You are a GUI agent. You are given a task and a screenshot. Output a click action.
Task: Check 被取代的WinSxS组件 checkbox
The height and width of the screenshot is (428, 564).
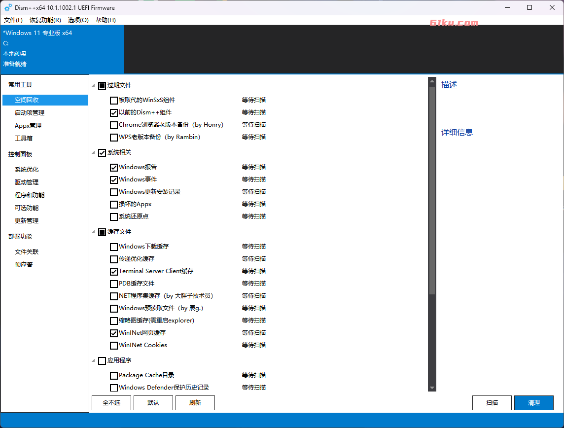point(114,101)
